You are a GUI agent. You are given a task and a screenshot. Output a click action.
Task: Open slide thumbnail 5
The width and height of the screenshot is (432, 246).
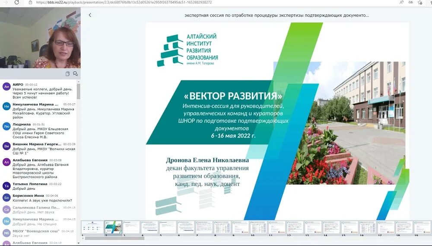168,228
